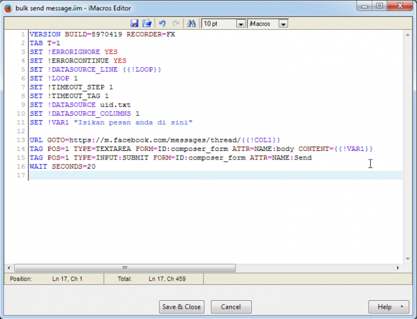Open the iMacros syntax dropdown
Viewport: 417px width, 319px height.
coord(283,24)
